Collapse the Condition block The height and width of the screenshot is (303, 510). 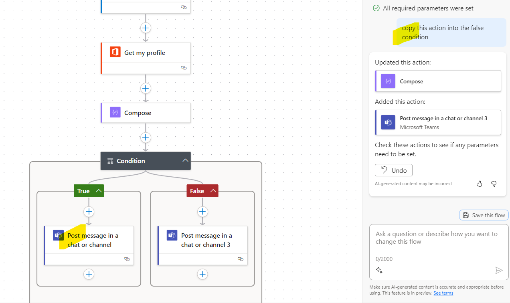click(x=185, y=161)
